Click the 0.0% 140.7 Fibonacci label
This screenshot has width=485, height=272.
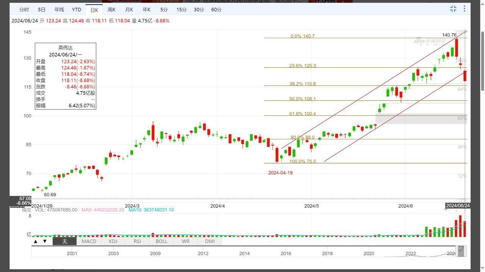pos(302,36)
